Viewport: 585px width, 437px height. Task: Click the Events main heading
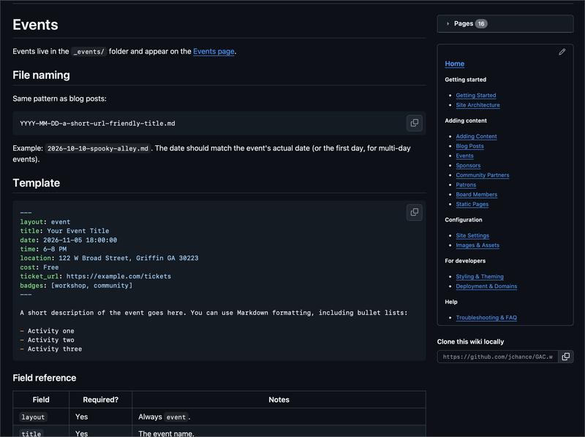point(35,25)
